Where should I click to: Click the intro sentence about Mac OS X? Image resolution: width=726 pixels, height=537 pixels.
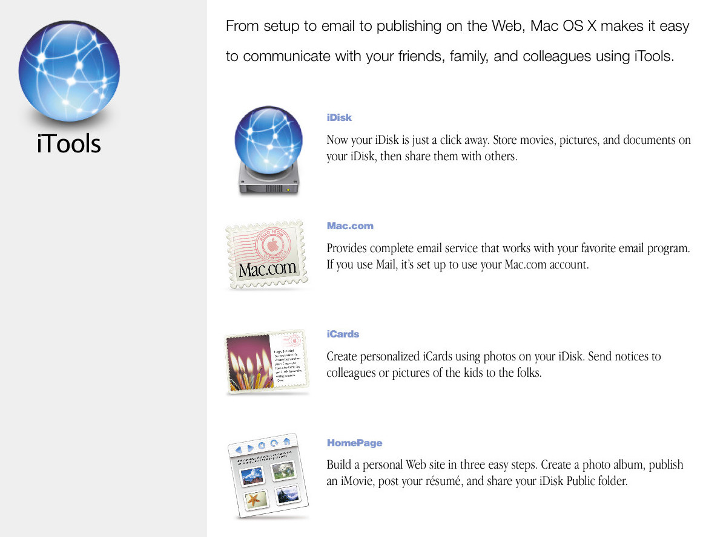coord(457,41)
